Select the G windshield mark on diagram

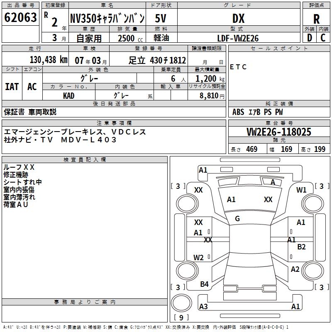coord(237,219)
